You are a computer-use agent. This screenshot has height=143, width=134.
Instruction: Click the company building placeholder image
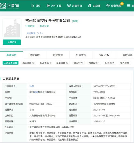coord(12,28)
